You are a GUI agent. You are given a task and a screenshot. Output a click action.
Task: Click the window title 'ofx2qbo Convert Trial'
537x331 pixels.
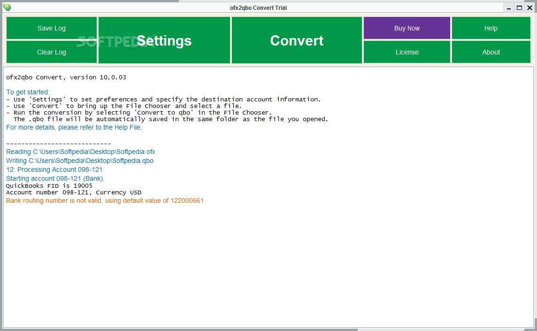click(x=258, y=8)
